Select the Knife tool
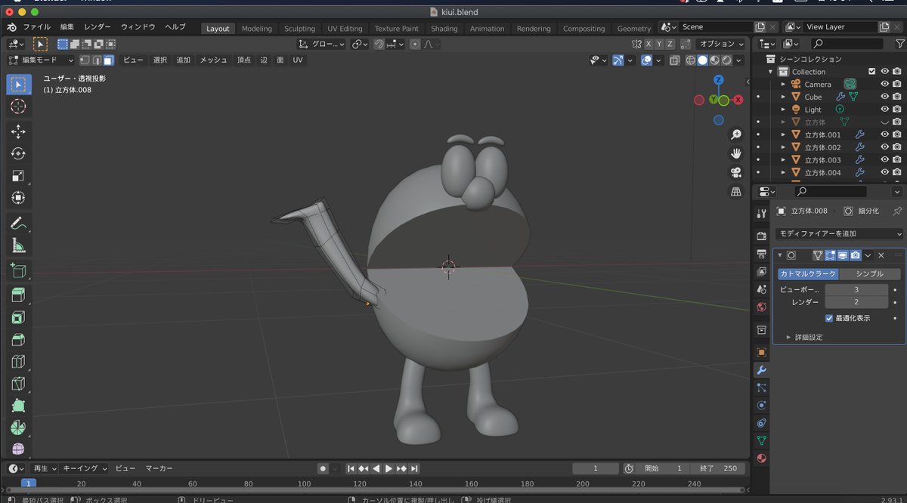This screenshot has width=907, height=503. (19, 384)
